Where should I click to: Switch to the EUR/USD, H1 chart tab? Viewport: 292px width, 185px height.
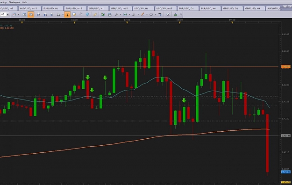(52, 8)
